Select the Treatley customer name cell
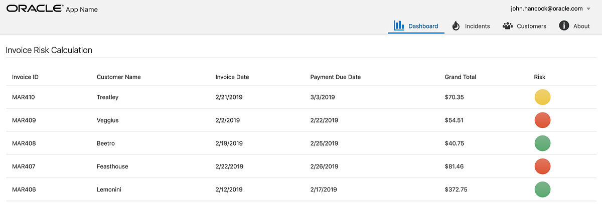 click(x=107, y=97)
